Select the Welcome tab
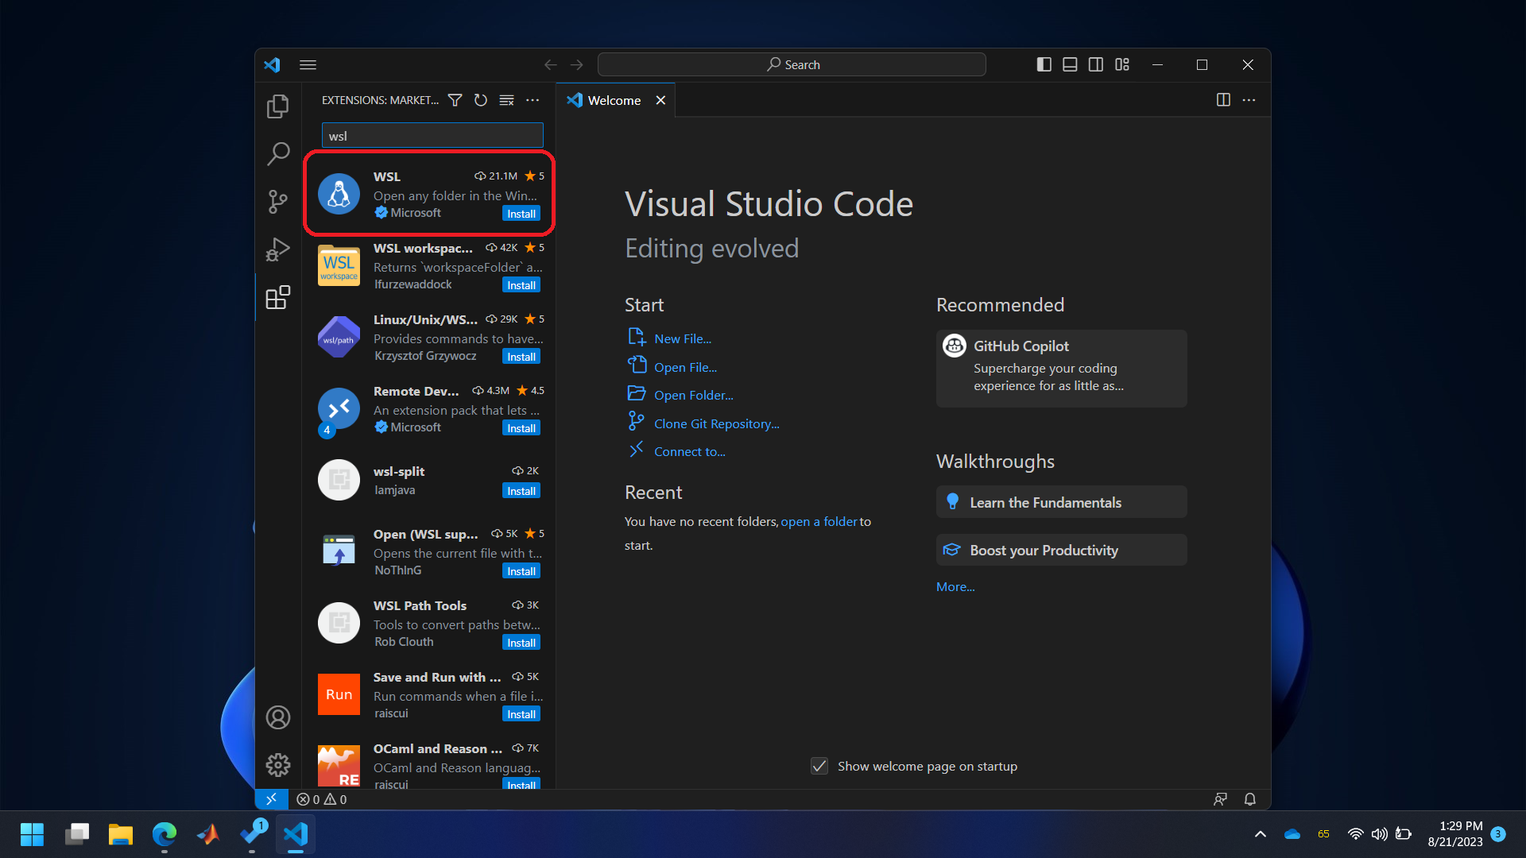The image size is (1526, 858). [614, 100]
